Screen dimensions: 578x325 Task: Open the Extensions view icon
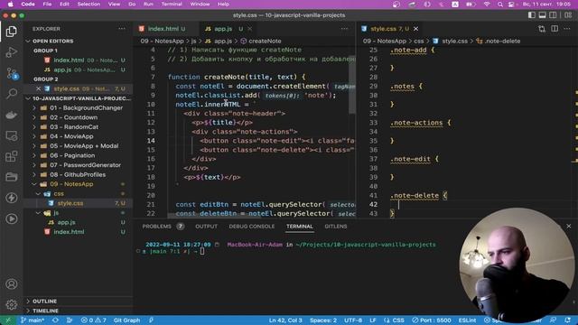[x=12, y=156]
